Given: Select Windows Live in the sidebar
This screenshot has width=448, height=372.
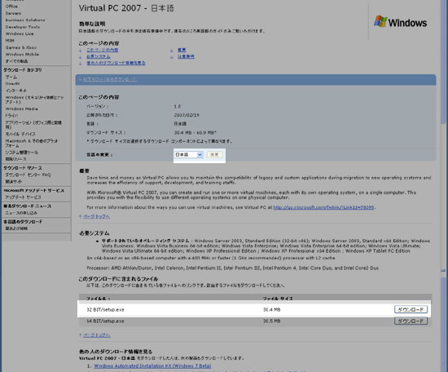Looking at the screenshot, I should pos(20,33).
